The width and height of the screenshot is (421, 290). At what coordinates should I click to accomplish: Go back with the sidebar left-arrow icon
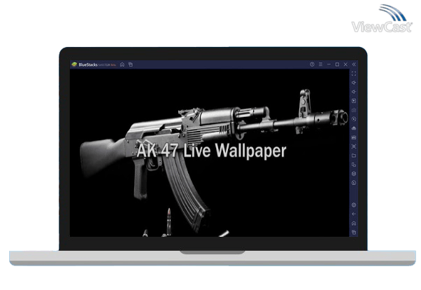(x=354, y=214)
